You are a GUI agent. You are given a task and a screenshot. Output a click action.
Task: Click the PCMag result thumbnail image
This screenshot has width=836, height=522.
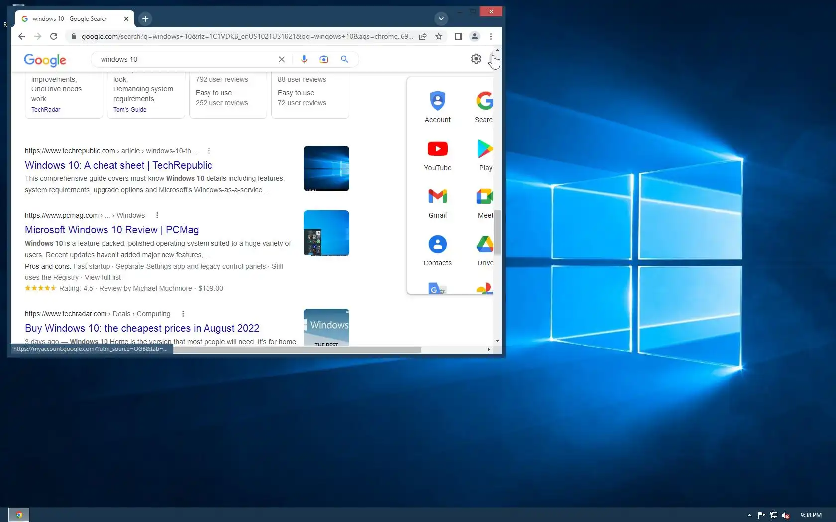(x=326, y=233)
